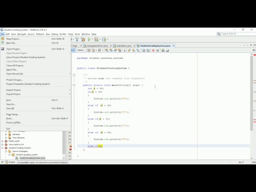Image resolution: width=256 pixels, height=192 pixels.
Task: Click the Output window icon in status bar
Action: pos(6,162)
